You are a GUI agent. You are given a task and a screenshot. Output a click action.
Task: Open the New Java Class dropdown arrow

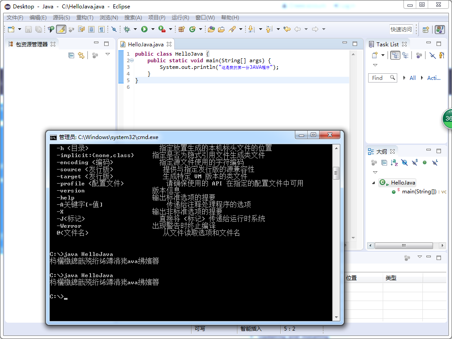pos(200,29)
